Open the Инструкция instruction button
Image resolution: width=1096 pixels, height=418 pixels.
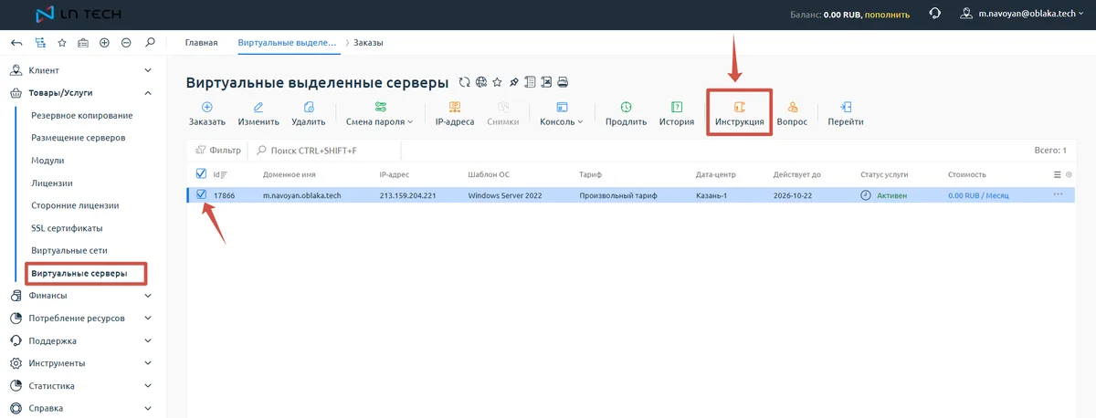(740, 113)
